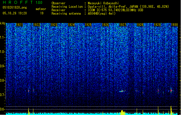The height and width of the screenshot is (115, 181).
Task: Click the 0.7 kHz axis label
Action: pyautogui.click(x=2, y=95)
